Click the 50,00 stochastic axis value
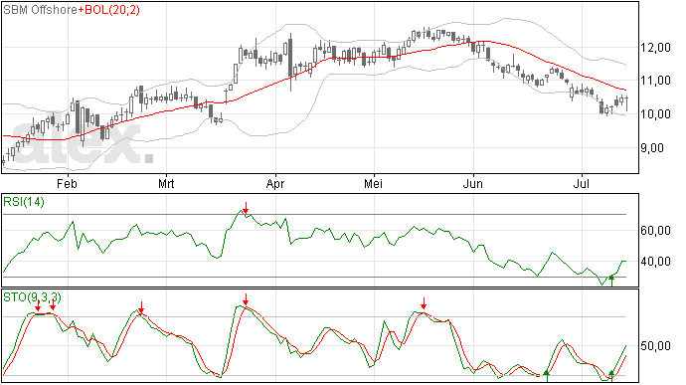 coord(655,346)
